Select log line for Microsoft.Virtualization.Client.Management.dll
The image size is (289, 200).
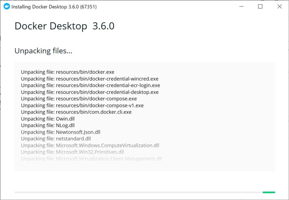(x=91, y=159)
